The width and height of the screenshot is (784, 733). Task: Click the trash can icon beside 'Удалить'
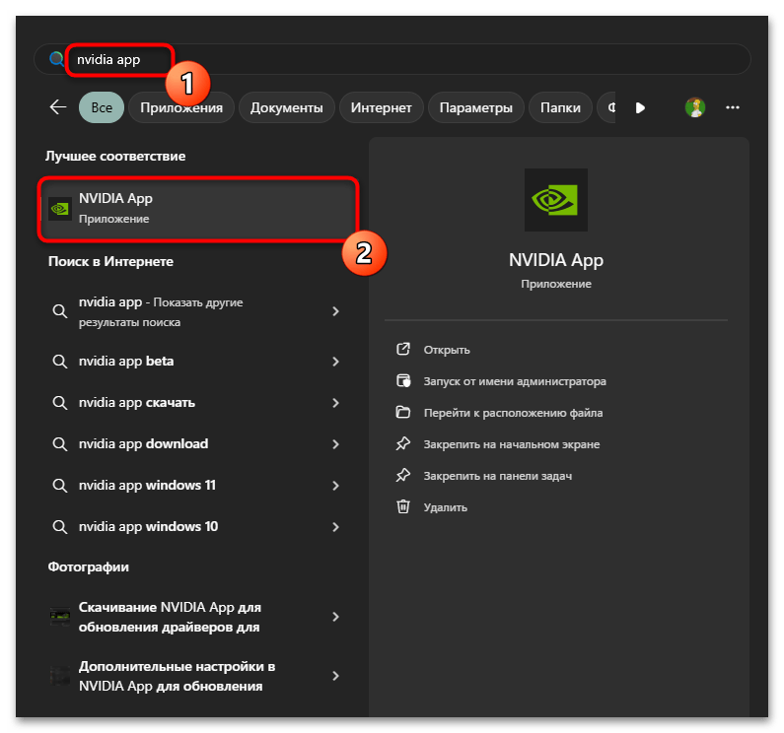pos(403,506)
